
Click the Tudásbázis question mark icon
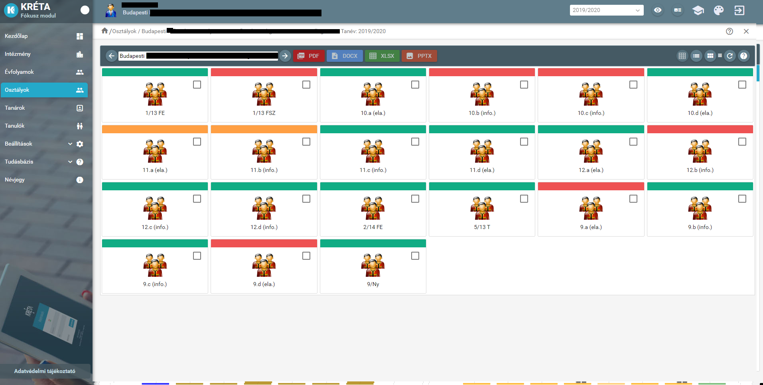pos(80,162)
